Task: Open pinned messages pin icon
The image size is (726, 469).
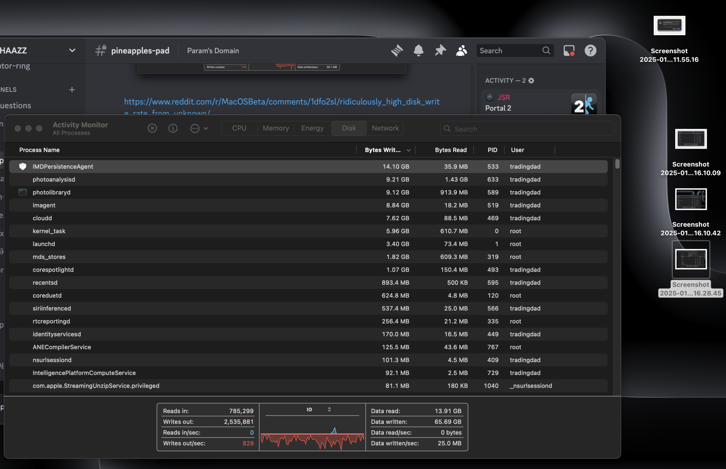Action: pos(440,50)
